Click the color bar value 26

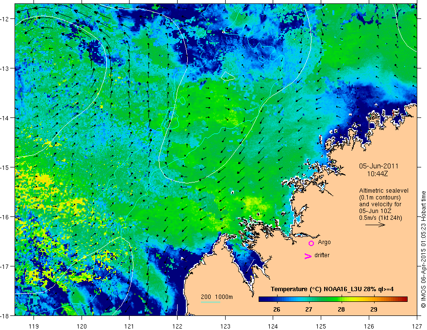(x=277, y=310)
